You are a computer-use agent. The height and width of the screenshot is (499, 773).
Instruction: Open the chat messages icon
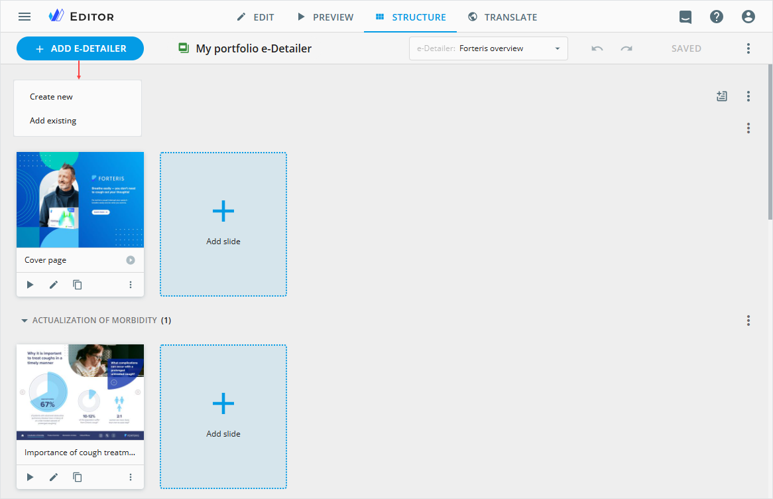tap(685, 17)
